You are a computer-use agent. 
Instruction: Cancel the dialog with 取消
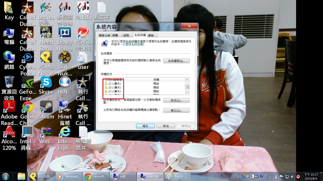tap(166, 126)
